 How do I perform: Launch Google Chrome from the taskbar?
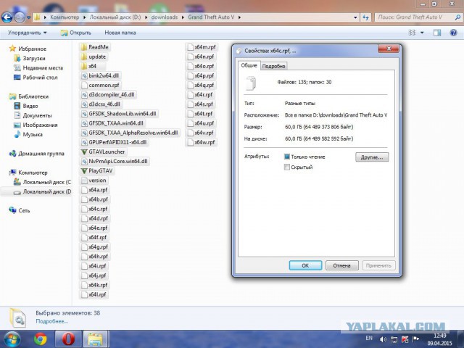(x=41, y=339)
